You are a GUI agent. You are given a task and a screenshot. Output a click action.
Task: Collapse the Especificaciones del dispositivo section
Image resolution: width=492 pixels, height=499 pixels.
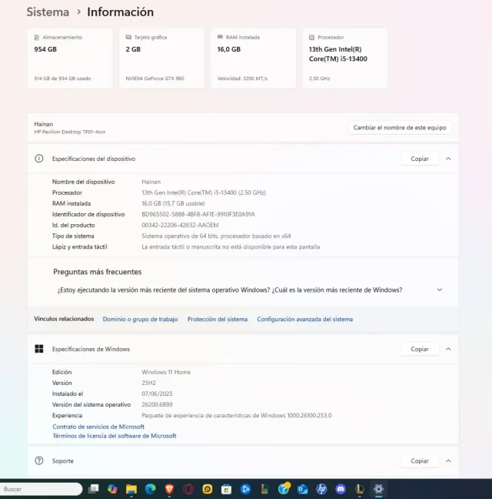click(x=448, y=159)
